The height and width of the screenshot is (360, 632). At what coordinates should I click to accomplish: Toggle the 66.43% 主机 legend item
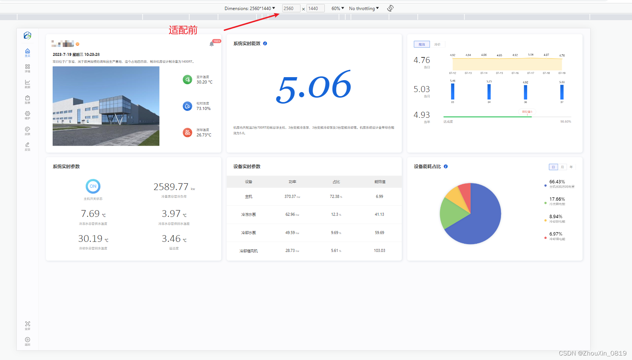point(559,184)
